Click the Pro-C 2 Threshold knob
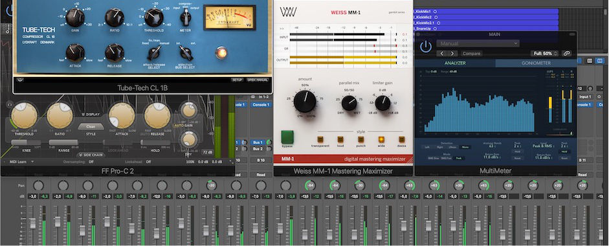The height and width of the screenshot is (246, 609). 24,115
